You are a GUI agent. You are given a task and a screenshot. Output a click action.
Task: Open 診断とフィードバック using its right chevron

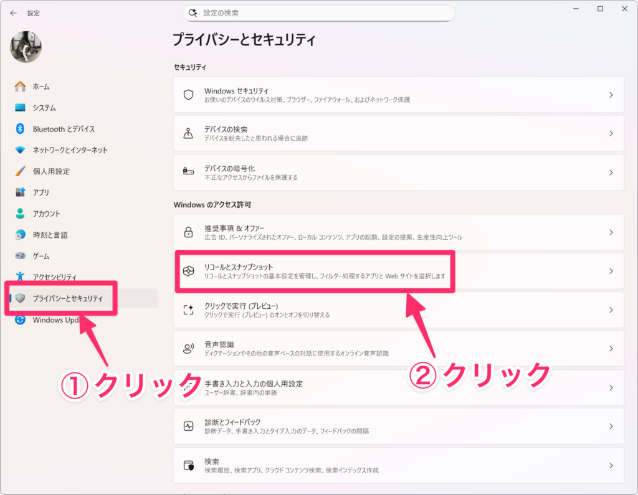[x=611, y=427]
